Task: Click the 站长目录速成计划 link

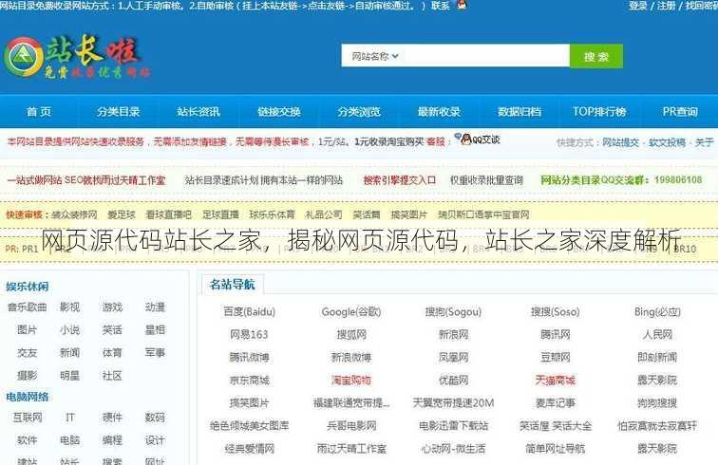Action: coord(263,180)
